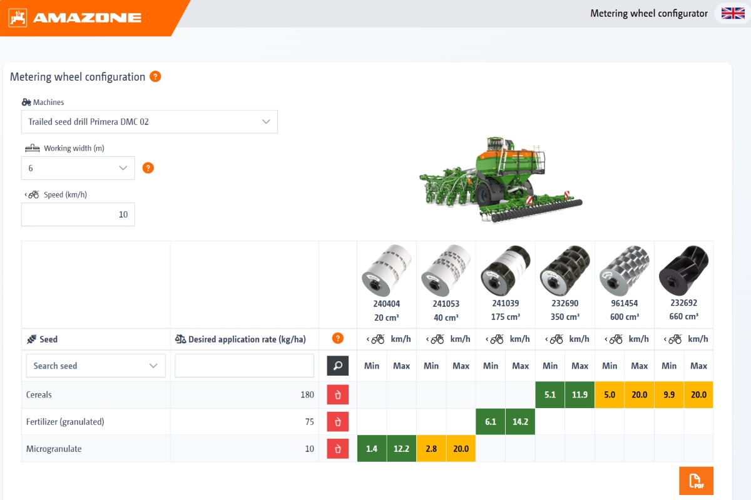Click the 20 cm³ volume label
The height and width of the screenshot is (500, 751).
(386, 317)
